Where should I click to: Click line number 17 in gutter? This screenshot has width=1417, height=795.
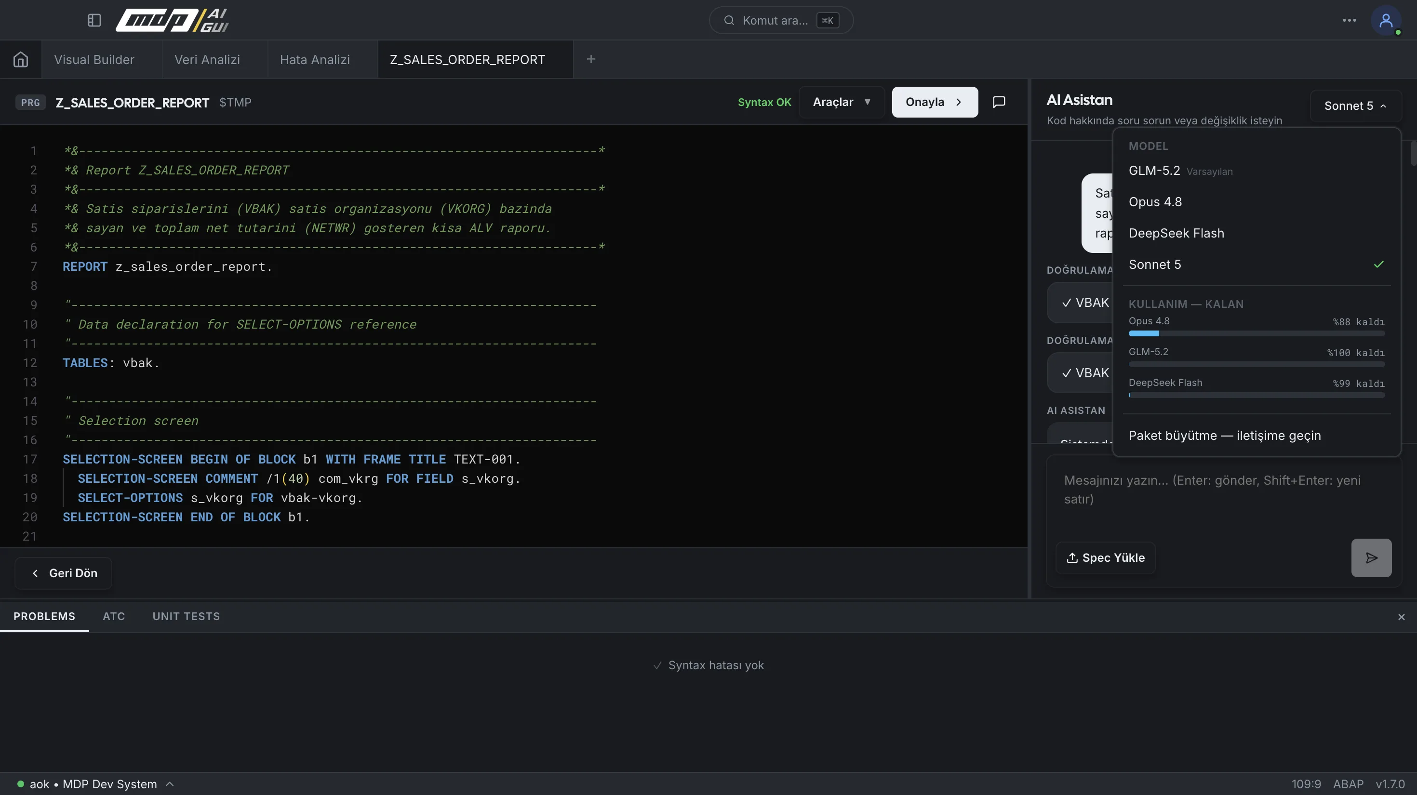(30, 459)
